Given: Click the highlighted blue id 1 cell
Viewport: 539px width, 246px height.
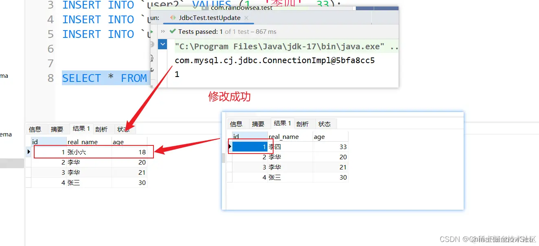Looking at the screenshot, I should [x=250, y=147].
